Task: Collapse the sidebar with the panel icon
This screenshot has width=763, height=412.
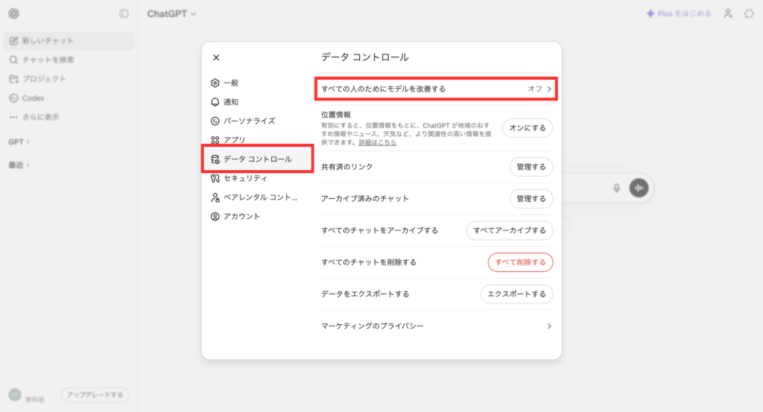Action: point(124,13)
